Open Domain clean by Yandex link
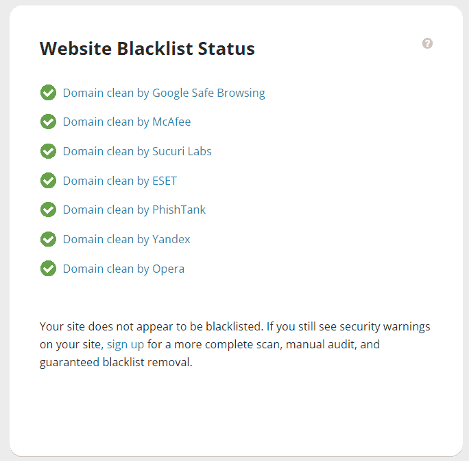469x461 pixels. tap(127, 240)
